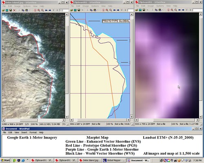Screen dimensions: 204x163
Task: Click Save icon in shoreline map IrfanView window
Action: click(x=79, y=10)
